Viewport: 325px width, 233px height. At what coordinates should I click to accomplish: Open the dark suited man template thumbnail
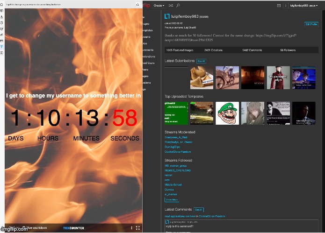pyautogui.click(x=304, y=113)
